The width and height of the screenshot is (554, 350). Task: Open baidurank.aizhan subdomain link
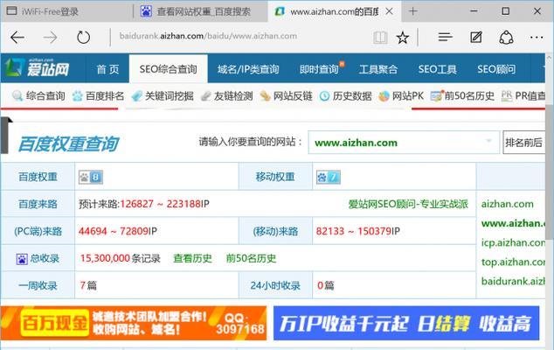click(513, 282)
